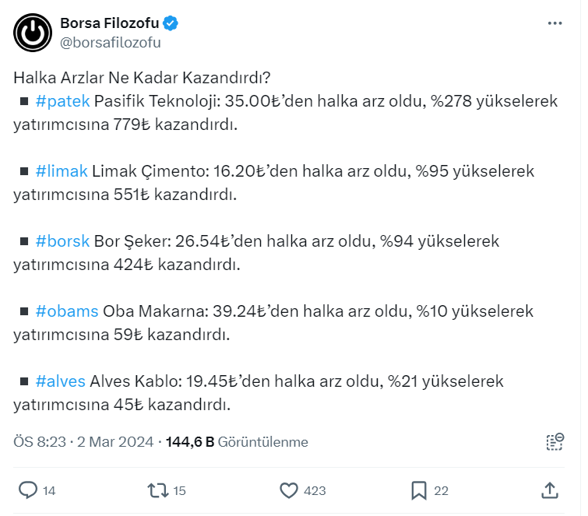This screenshot has width=588, height=516.
Task: Repost this tweet using the retweet icon
Action: 158,490
